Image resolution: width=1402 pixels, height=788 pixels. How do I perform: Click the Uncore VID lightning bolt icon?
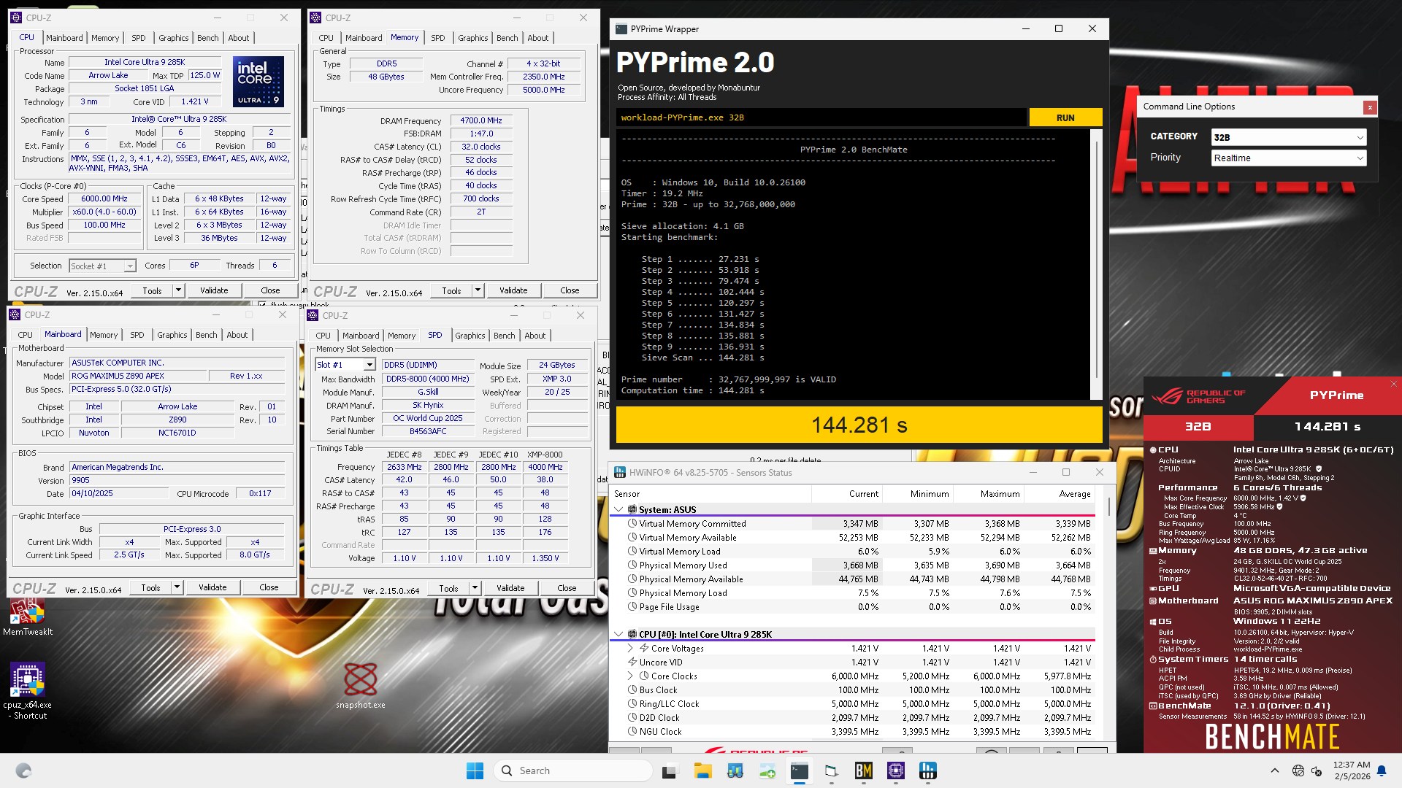coord(632,662)
